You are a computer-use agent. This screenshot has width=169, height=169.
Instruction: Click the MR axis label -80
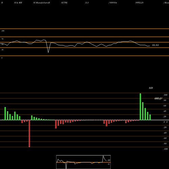[x=165, y=144]
